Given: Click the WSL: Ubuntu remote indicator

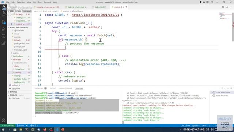Looking at the screenshot, I should pyautogui.click(x=8, y=125).
